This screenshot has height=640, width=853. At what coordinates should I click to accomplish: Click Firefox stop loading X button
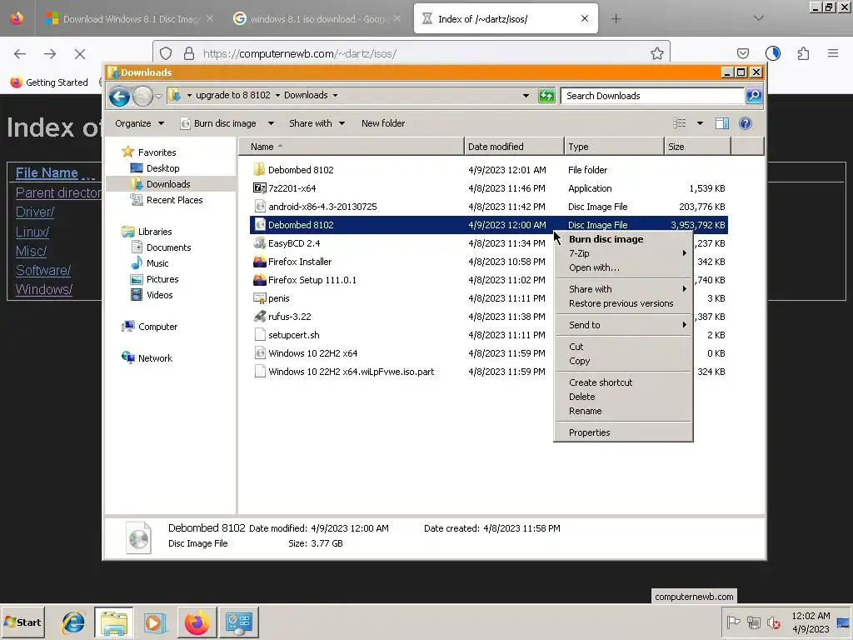[80, 54]
